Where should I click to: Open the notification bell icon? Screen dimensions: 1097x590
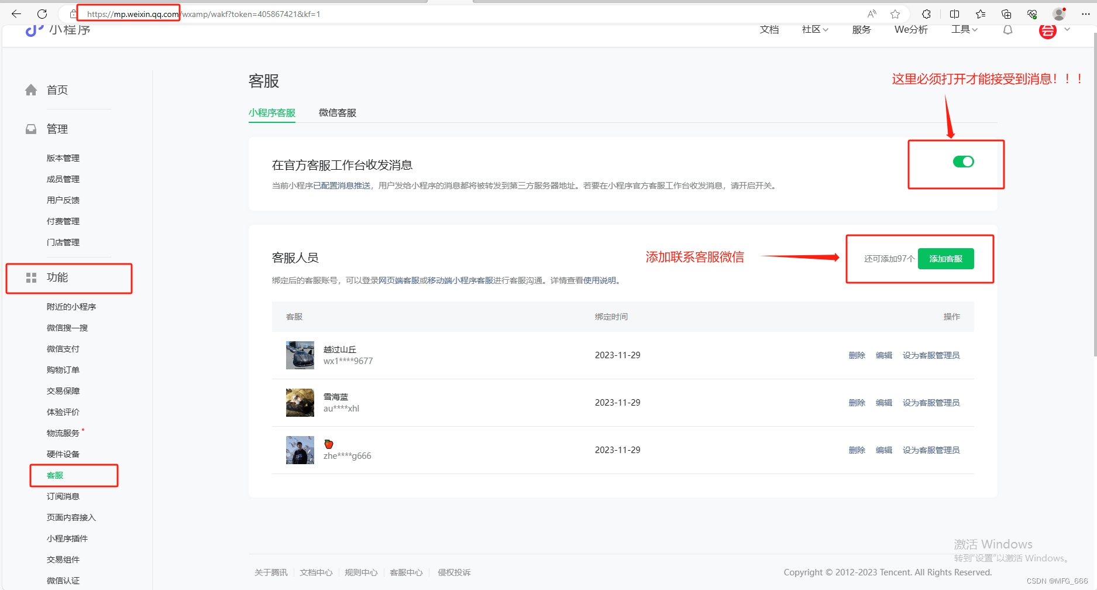[1007, 30]
